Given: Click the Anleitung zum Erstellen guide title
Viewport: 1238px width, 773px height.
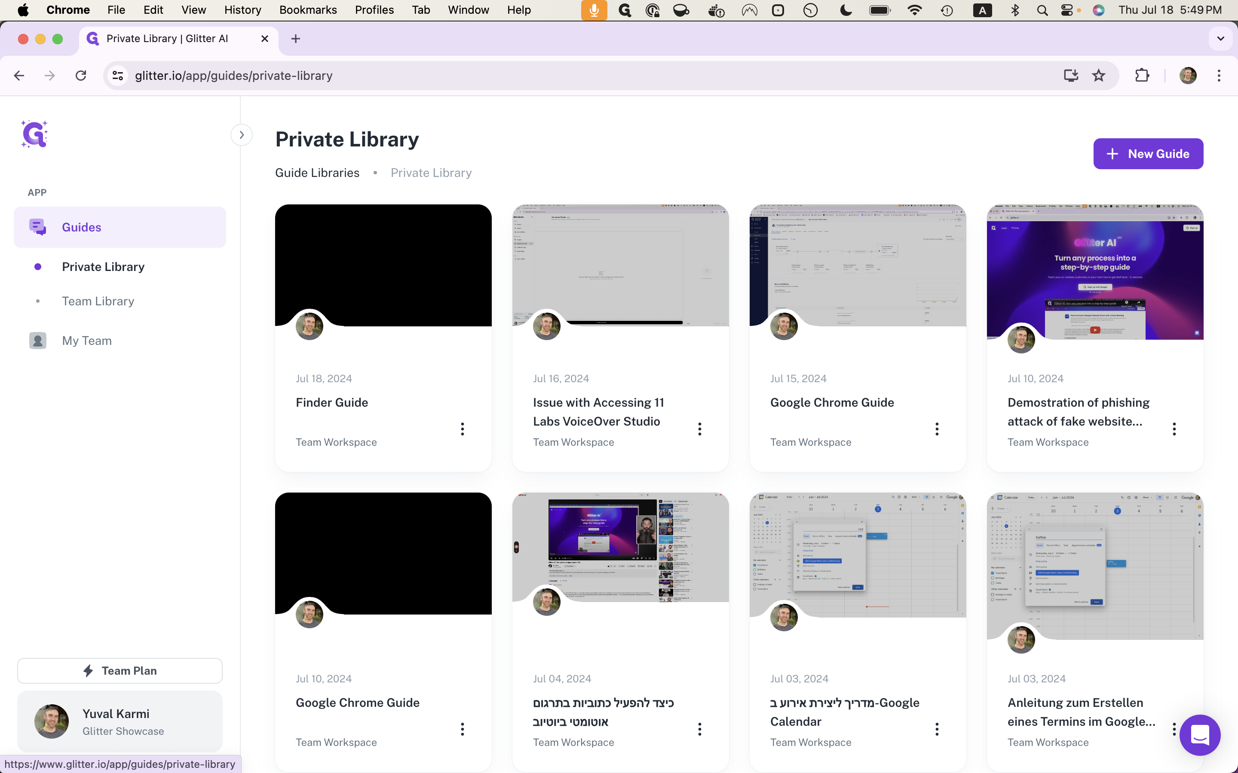Looking at the screenshot, I should click(x=1082, y=712).
